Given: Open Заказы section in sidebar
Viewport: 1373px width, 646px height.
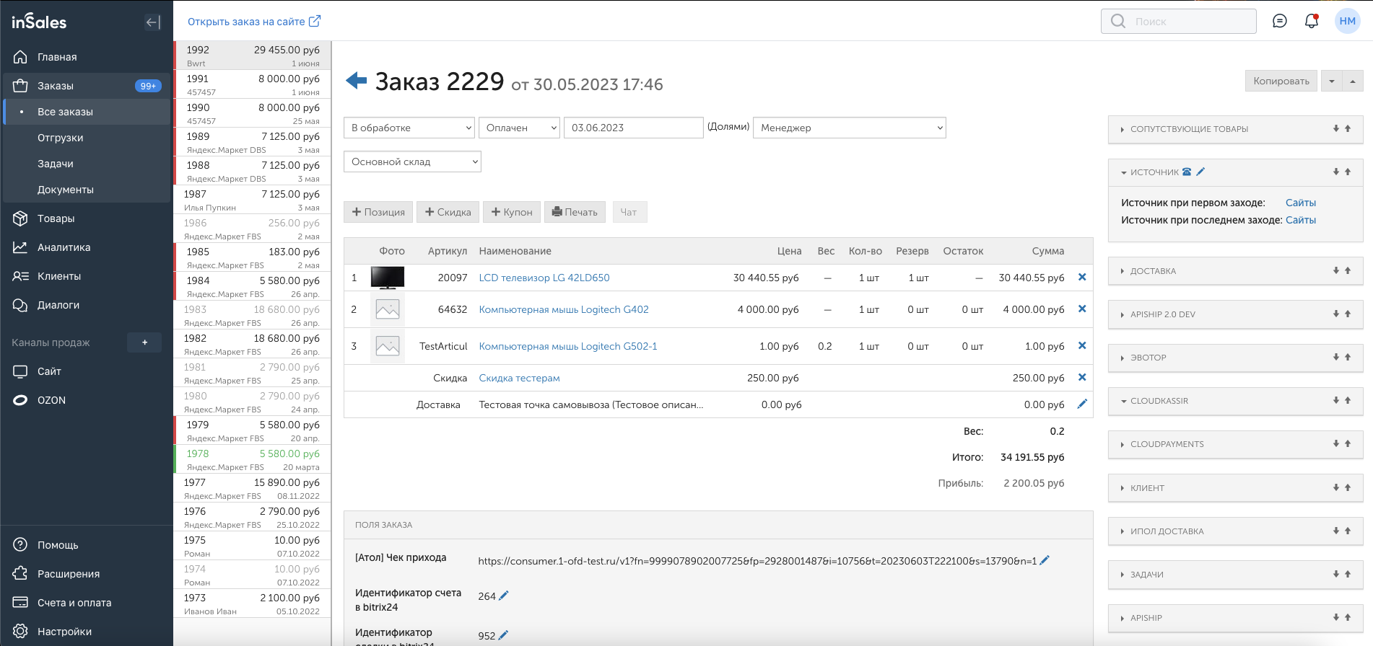Looking at the screenshot, I should (x=87, y=86).
